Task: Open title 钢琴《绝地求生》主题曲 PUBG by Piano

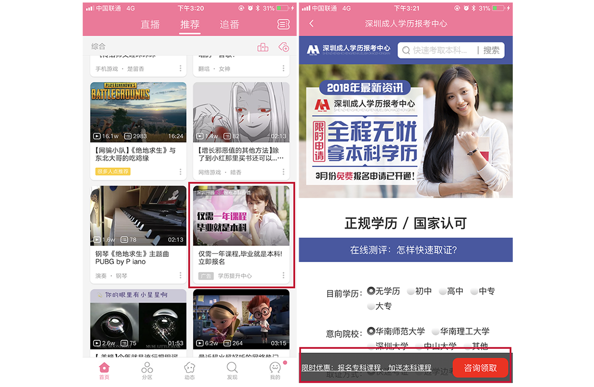Action: (132, 258)
